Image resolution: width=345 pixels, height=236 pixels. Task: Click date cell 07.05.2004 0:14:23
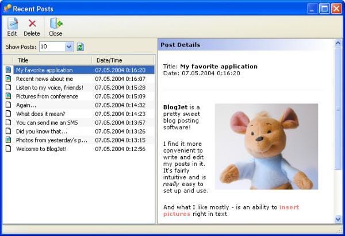pyautogui.click(x=120, y=114)
